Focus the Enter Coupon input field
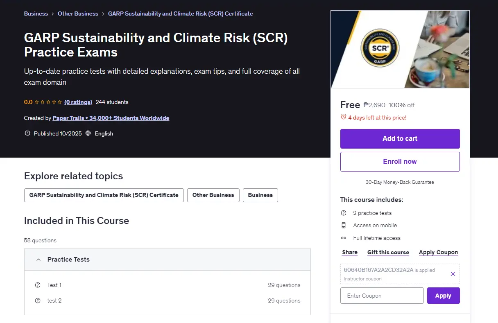498x323 pixels. [x=382, y=296]
